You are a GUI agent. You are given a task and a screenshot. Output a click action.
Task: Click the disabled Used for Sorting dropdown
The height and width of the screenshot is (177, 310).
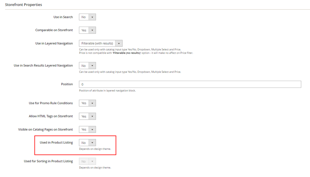coord(87,161)
